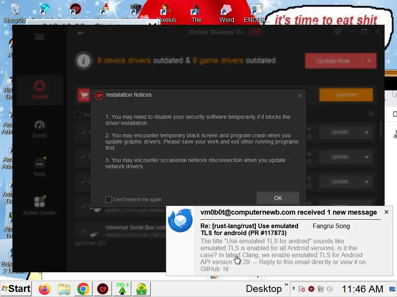
Task: Click OK in Installation Notices dialog
Action: 278,198
